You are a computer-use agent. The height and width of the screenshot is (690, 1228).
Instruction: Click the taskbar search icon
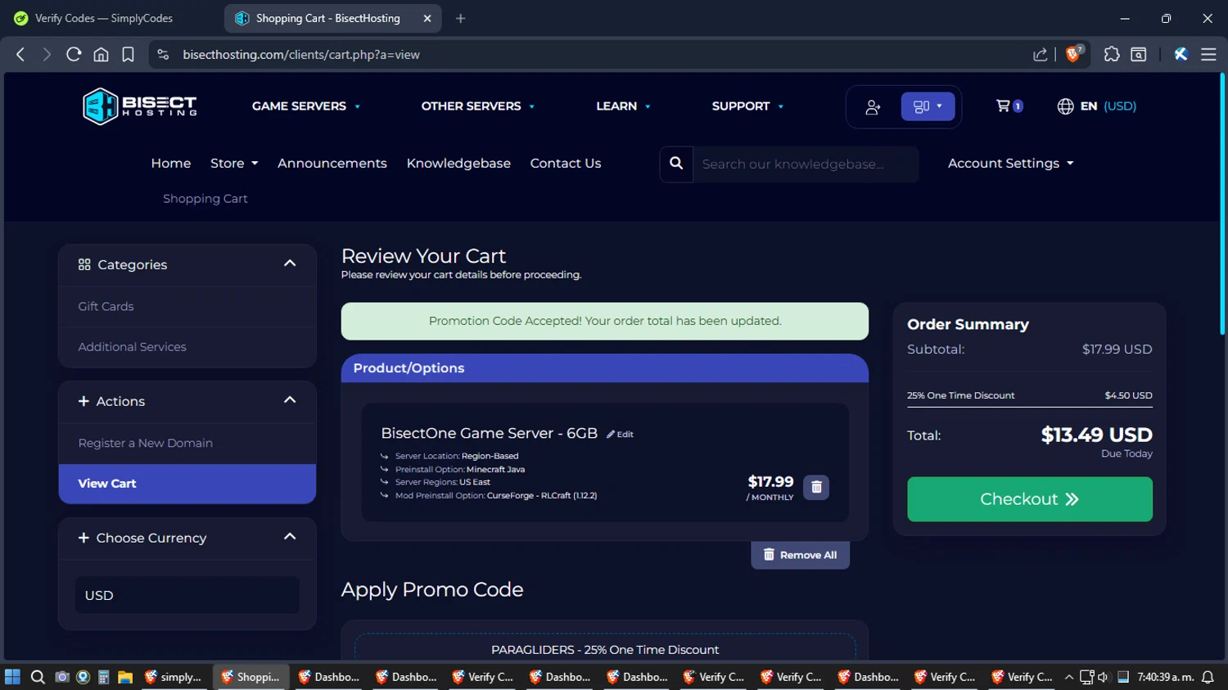click(38, 677)
